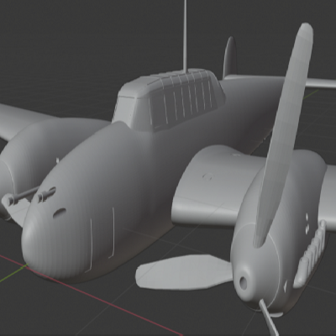Click the upright propeller blade on the right engine

coord(283,134)
